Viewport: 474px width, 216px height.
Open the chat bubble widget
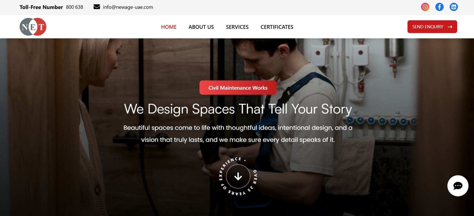tap(458, 186)
